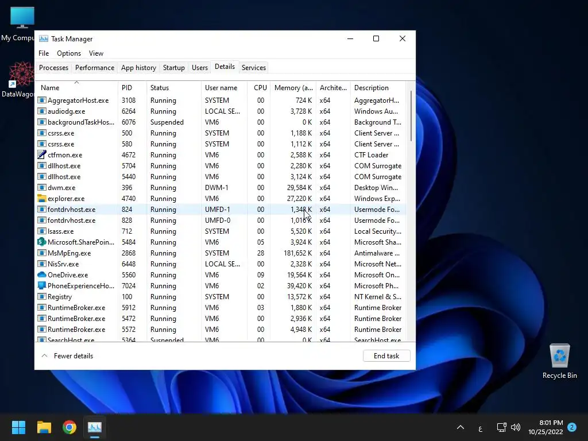The image size is (588, 441).
Task: Switch to the Services tab
Action: 253,68
